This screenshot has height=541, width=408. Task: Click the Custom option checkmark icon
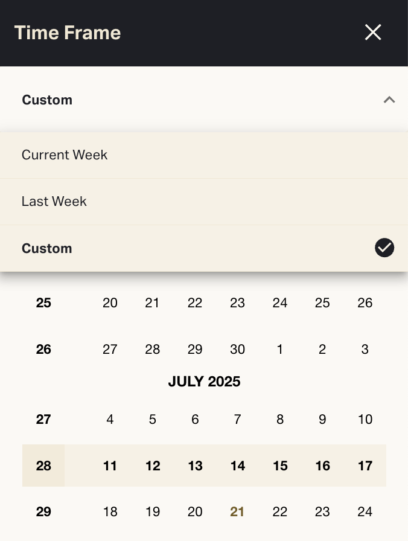click(384, 248)
